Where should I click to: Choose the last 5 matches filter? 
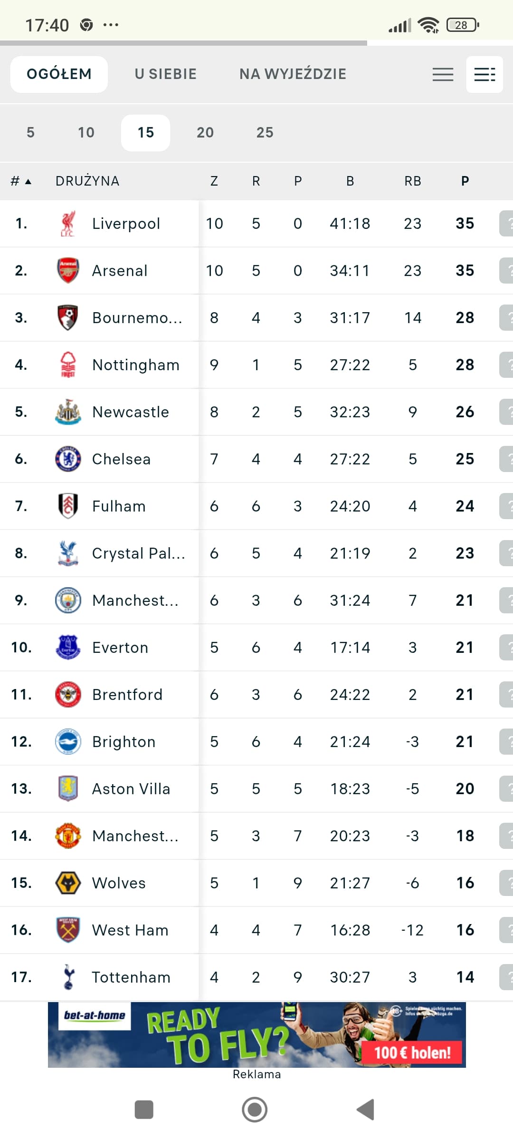[x=30, y=133]
